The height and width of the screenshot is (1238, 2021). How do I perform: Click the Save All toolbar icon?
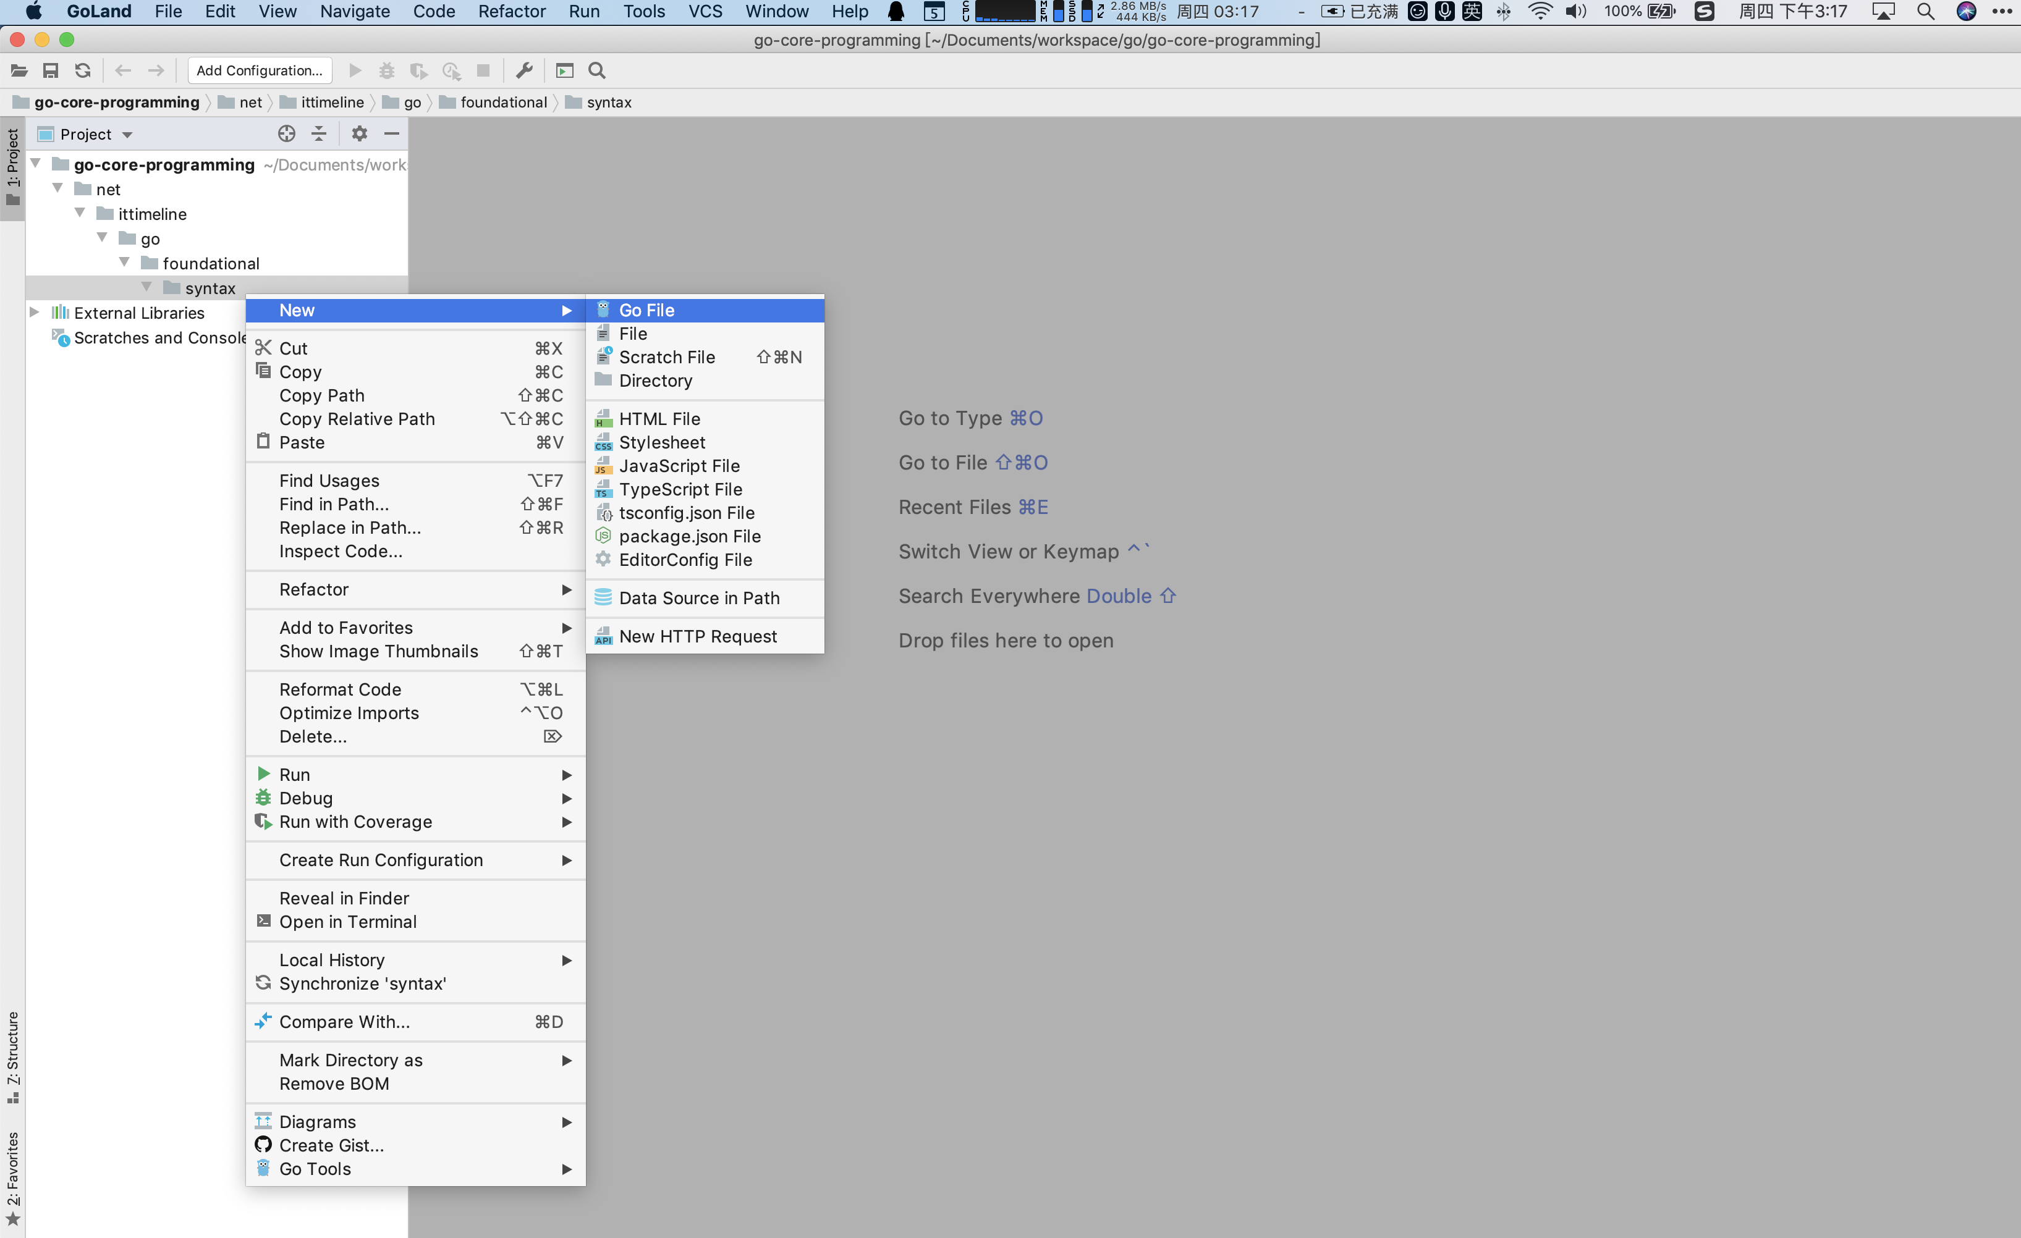coord(51,70)
